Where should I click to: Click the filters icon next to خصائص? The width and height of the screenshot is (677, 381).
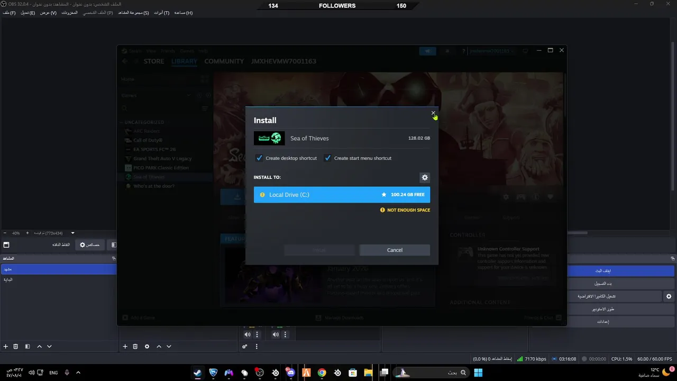coord(114,245)
